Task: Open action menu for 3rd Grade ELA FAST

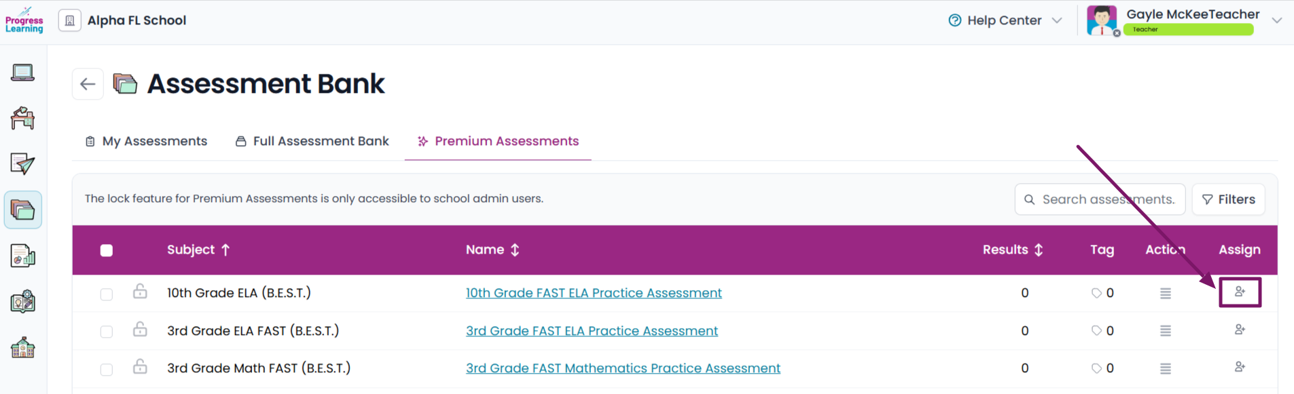Action: point(1166,331)
